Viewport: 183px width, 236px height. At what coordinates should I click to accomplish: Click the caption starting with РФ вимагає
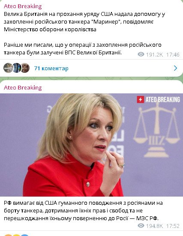(x=83, y=211)
